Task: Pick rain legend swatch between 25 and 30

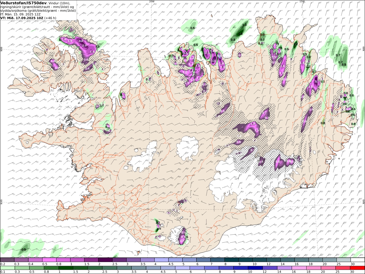Action: [342, 268]
